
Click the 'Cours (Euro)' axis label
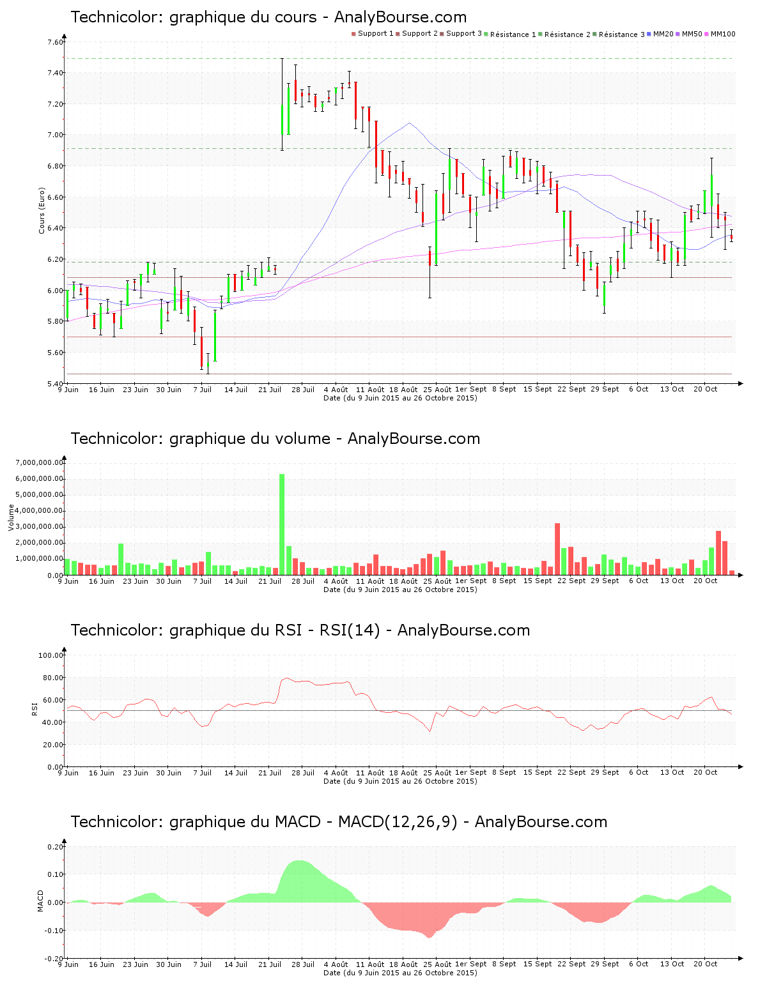point(42,210)
